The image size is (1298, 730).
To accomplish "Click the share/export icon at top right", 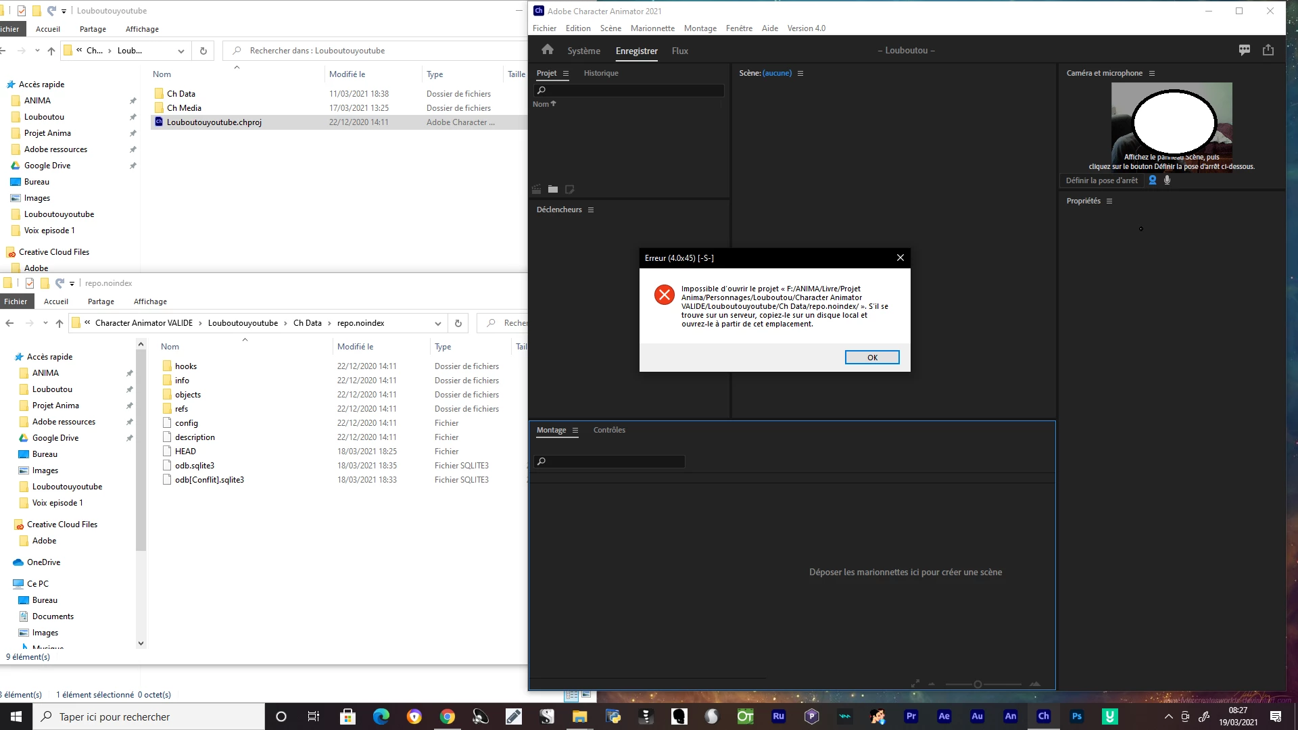I will pos(1268,50).
